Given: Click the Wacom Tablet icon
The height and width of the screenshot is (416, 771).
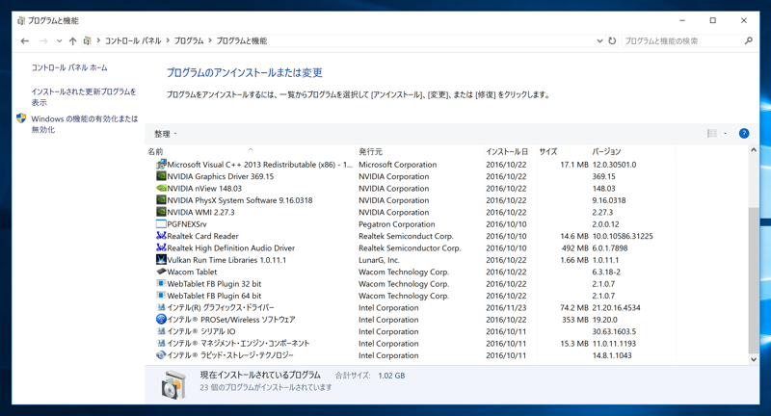Looking at the screenshot, I should pyautogui.click(x=161, y=272).
